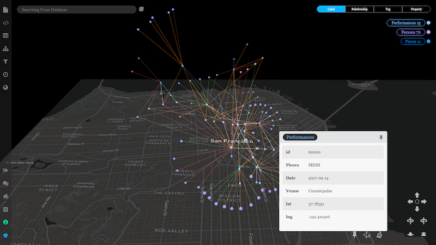Click the Searching From Database input field

click(x=76, y=9)
